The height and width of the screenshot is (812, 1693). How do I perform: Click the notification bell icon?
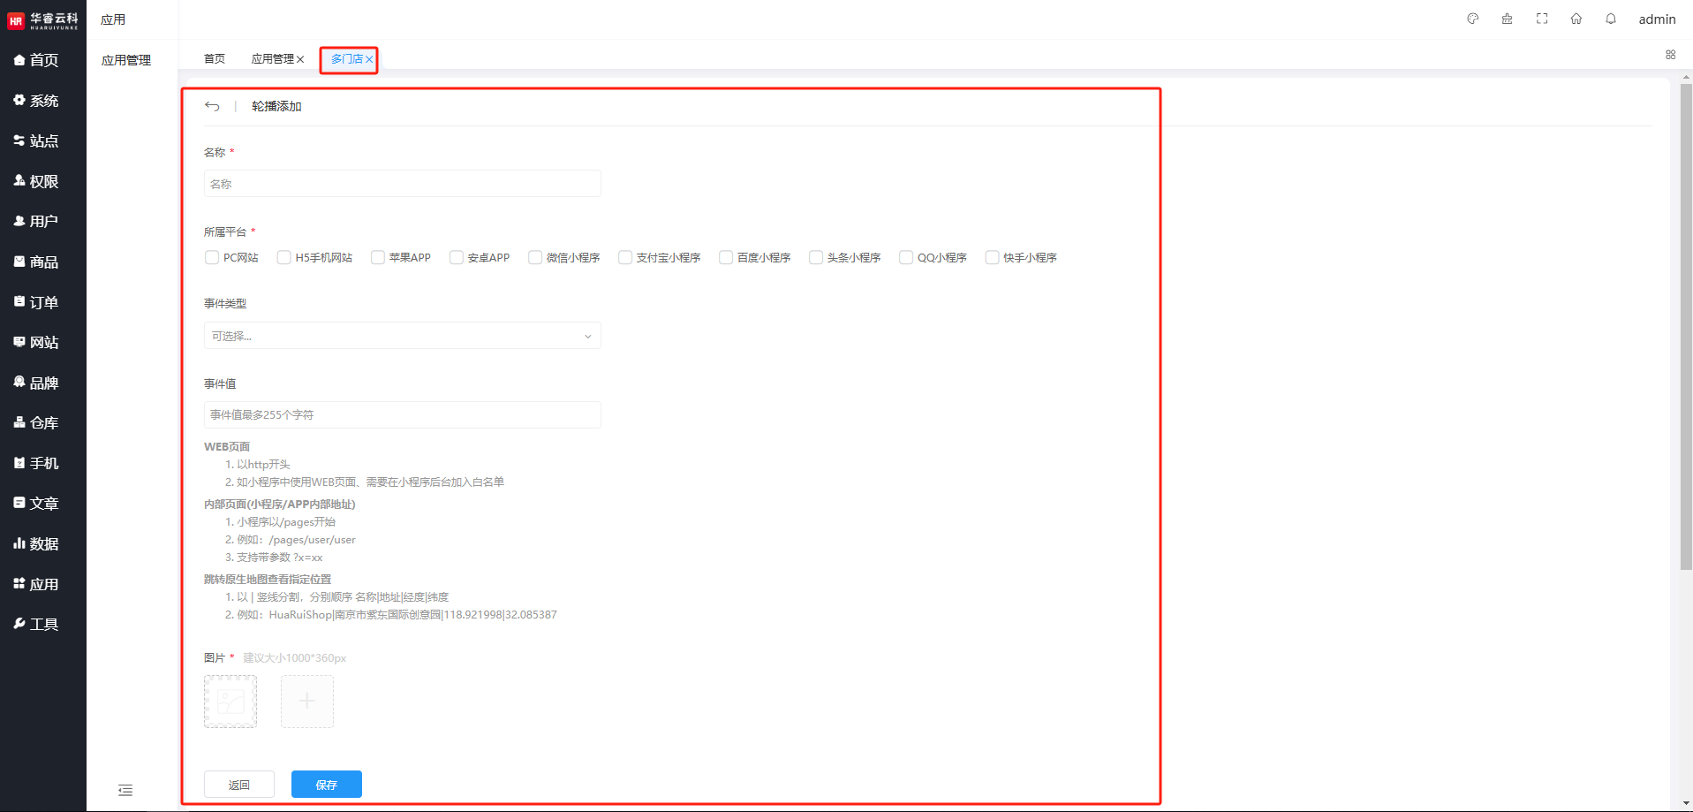click(x=1611, y=19)
